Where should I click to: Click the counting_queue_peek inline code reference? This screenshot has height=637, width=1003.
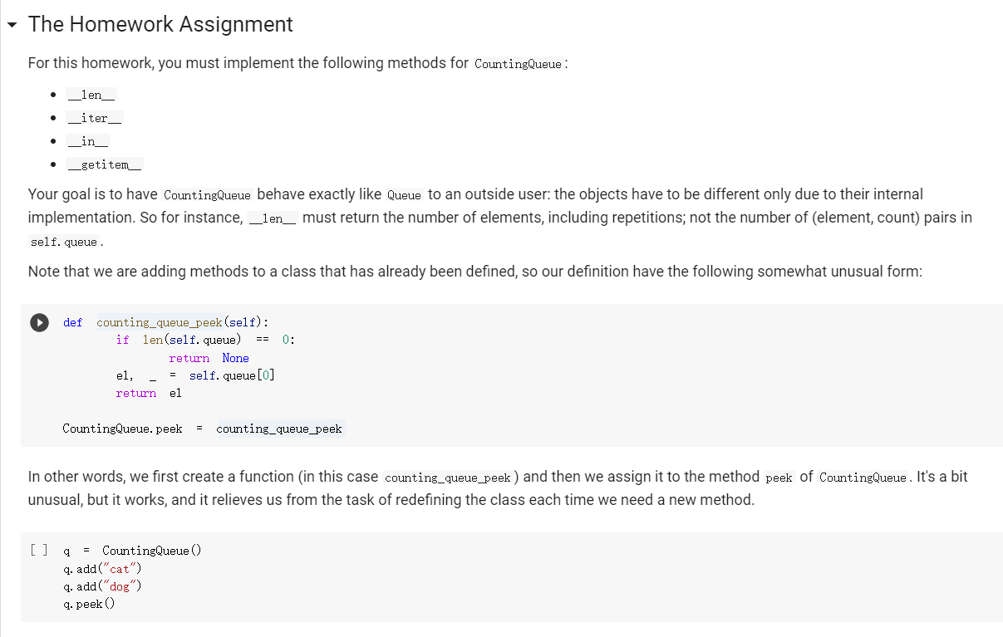click(x=447, y=478)
